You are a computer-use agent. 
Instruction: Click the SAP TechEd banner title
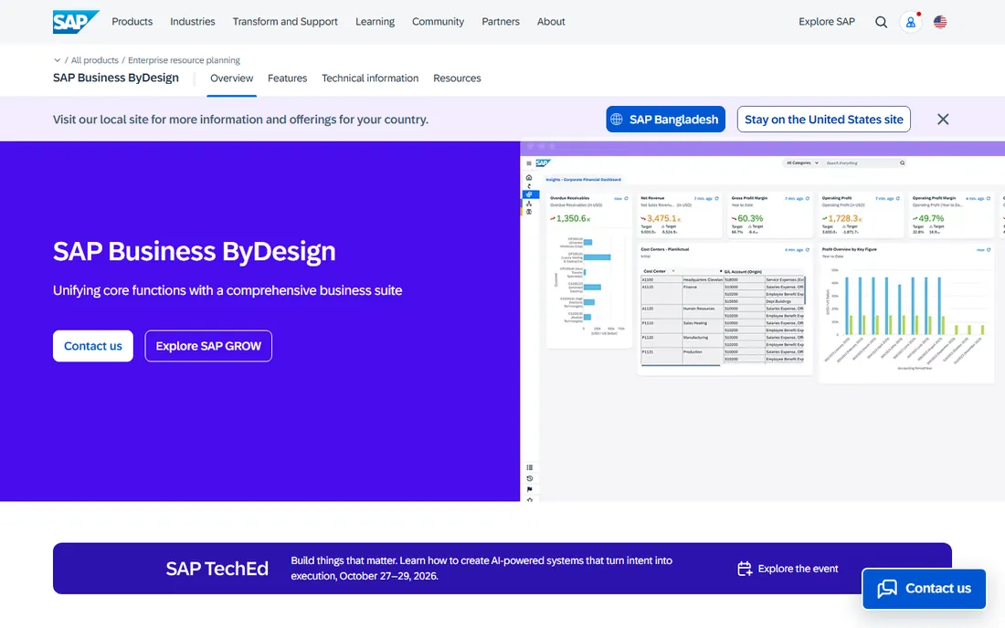pyautogui.click(x=217, y=569)
